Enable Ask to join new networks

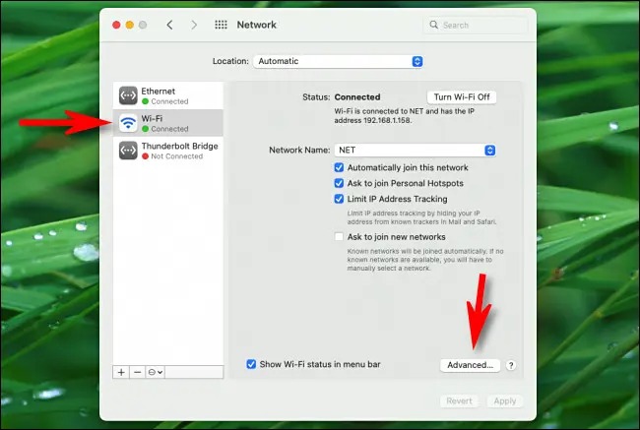339,236
